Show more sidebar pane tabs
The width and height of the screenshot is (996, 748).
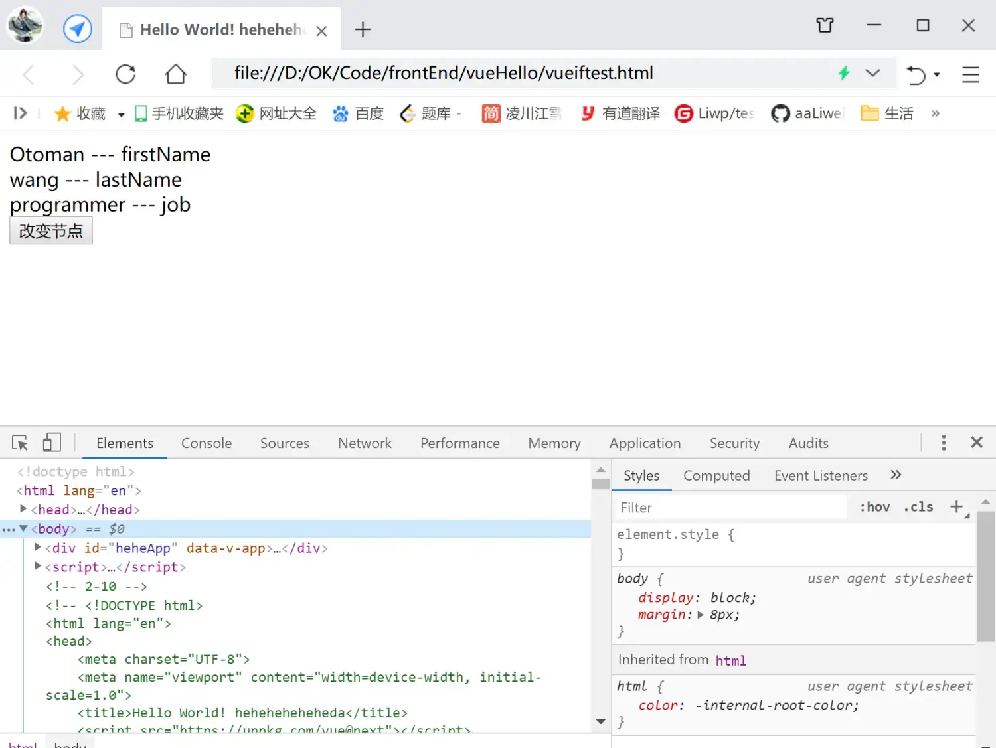pos(896,475)
